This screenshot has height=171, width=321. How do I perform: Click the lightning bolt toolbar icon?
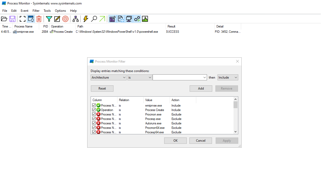86,19
